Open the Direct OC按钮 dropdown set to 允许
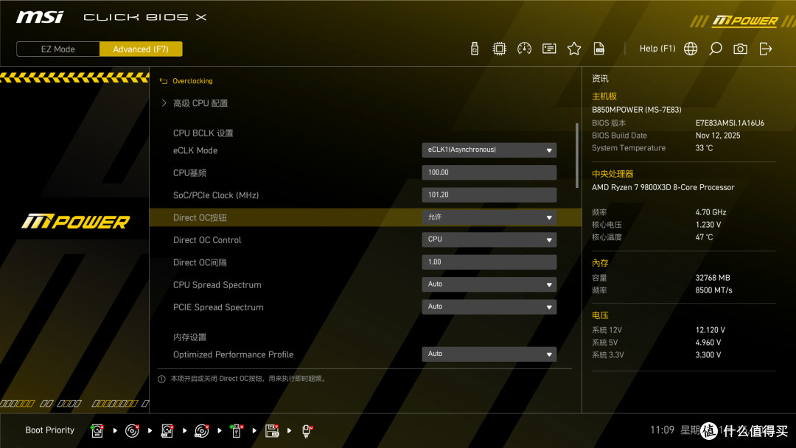The height and width of the screenshot is (448, 796). pos(489,217)
